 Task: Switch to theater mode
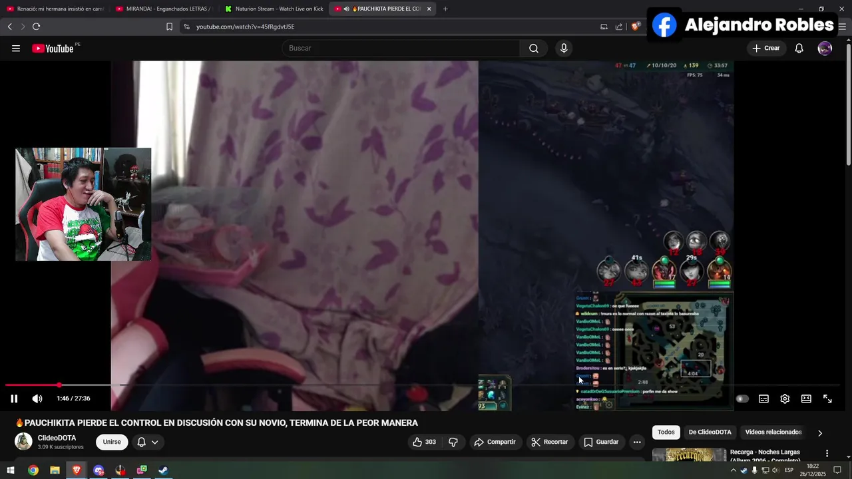point(806,399)
